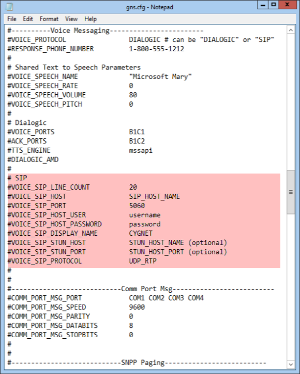Click the COM1 value

tap(137, 298)
